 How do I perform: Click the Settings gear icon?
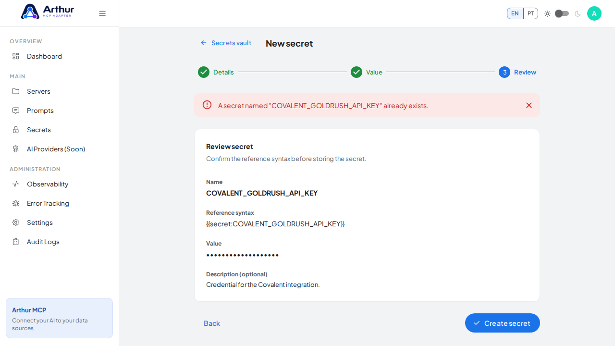click(16, 222)
